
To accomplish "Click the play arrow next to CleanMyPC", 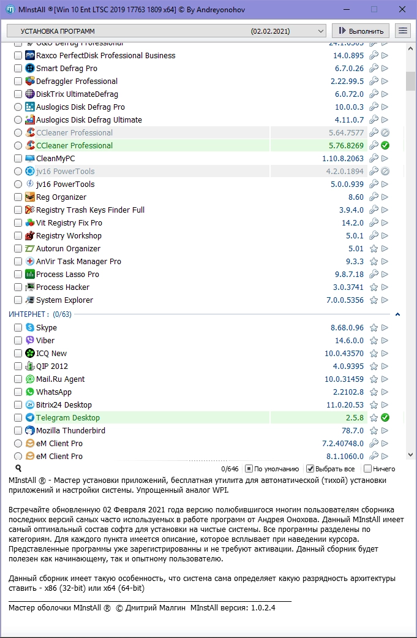I will (385, 158).
